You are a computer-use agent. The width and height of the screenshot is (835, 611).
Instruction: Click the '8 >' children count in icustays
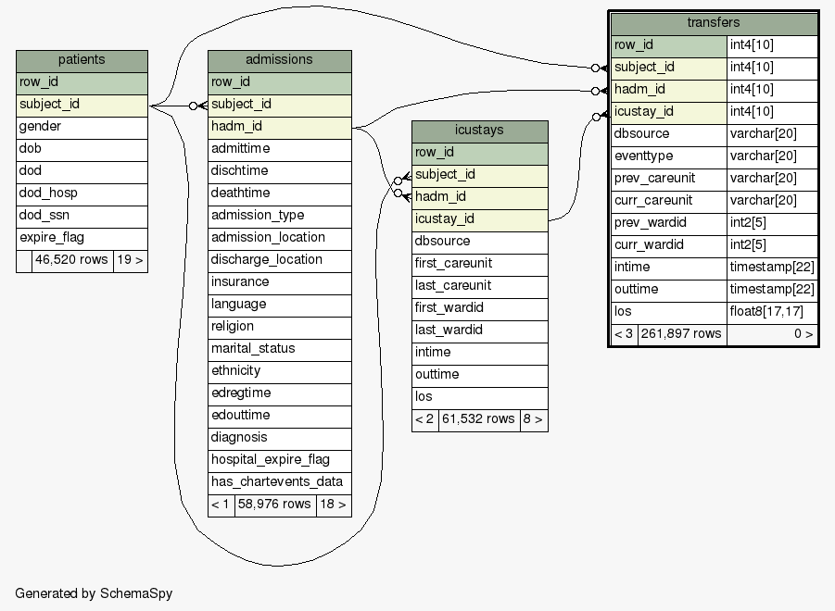tap(533, 419)
